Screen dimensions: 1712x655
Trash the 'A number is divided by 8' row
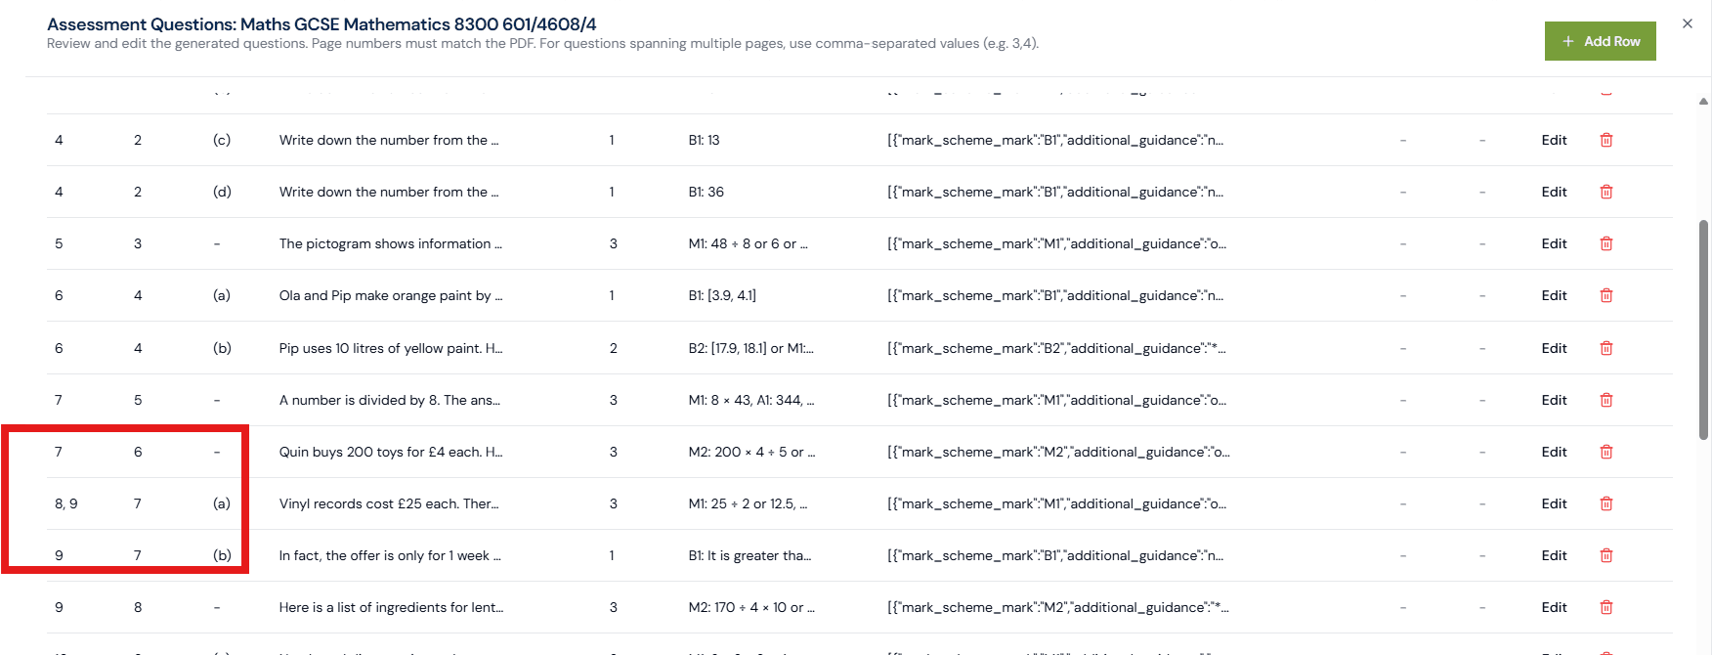pos(1605,400)
